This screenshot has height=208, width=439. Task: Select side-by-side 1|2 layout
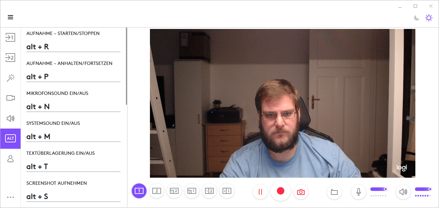pyautogui.click(x=209, y=191)
